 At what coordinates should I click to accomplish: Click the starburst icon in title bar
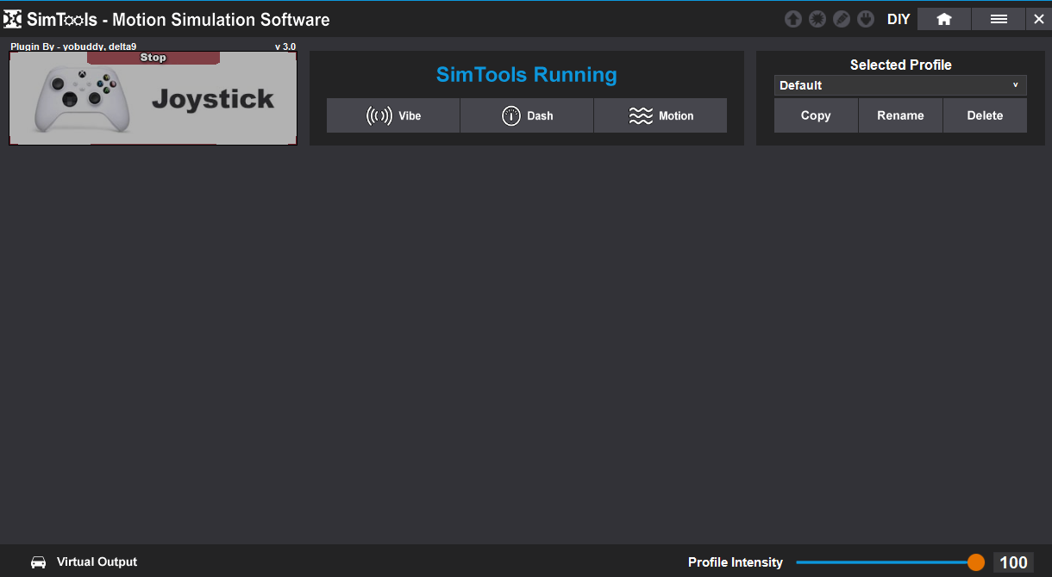[x=817, y=19]
